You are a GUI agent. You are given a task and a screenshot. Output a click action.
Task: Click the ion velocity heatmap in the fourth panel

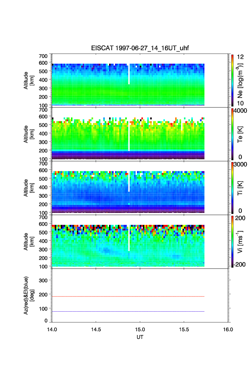click(128, 246)
